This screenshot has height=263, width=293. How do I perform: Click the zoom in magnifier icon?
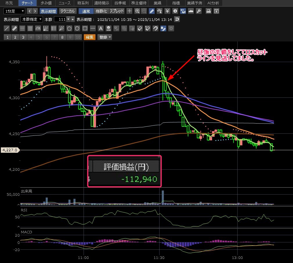tap(137, 11)
